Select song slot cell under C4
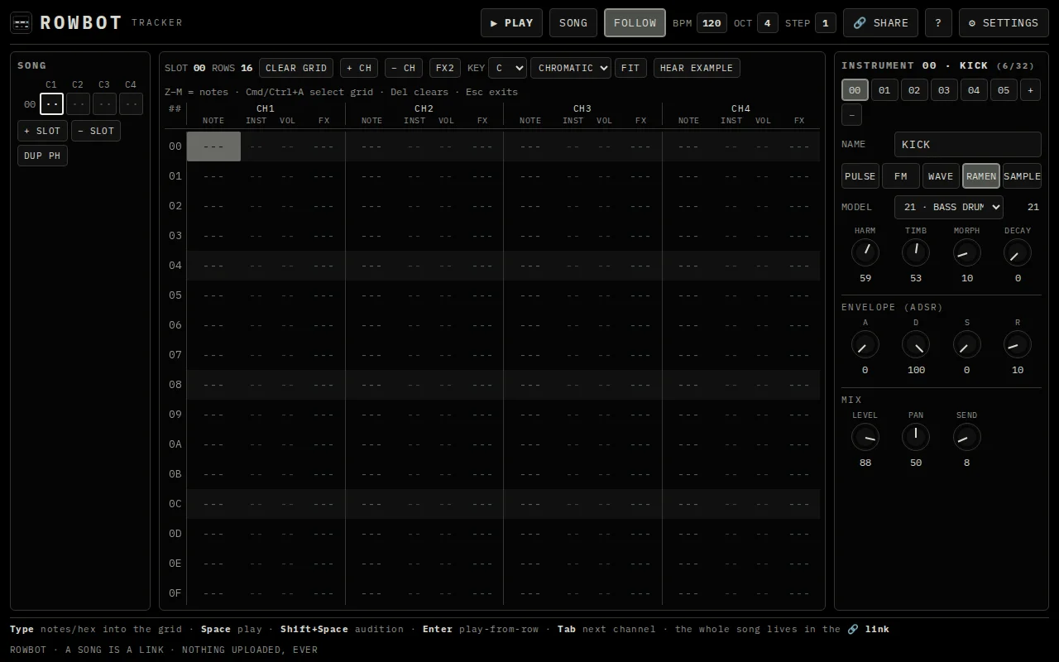The height and width of the screenshot is (662, 1059). tap(131, 104)
